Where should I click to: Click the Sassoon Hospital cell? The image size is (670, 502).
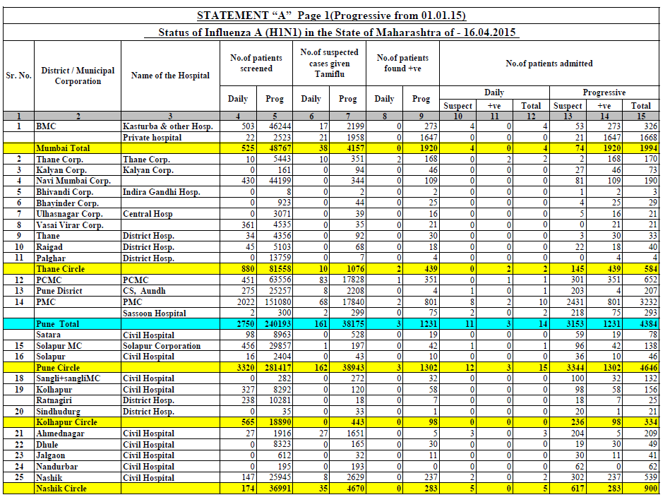tap(155, 313)
